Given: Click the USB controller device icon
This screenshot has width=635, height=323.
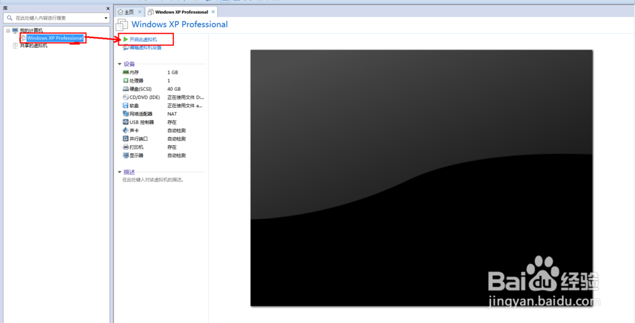Looking at the screenshot, I should pos(126,122).
